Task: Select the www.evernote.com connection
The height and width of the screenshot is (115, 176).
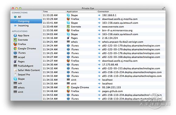Action: point(113,27)
